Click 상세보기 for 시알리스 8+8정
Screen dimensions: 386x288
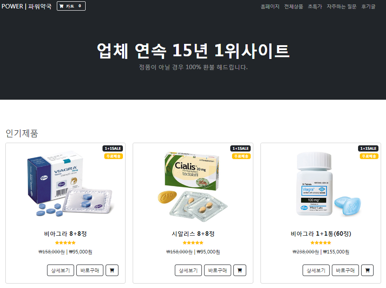click(188, 270)
